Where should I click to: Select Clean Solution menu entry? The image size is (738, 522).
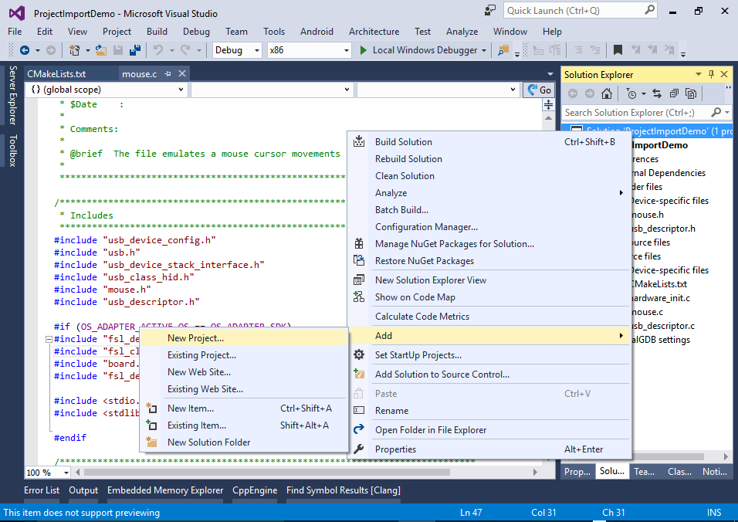coord(489,175)
